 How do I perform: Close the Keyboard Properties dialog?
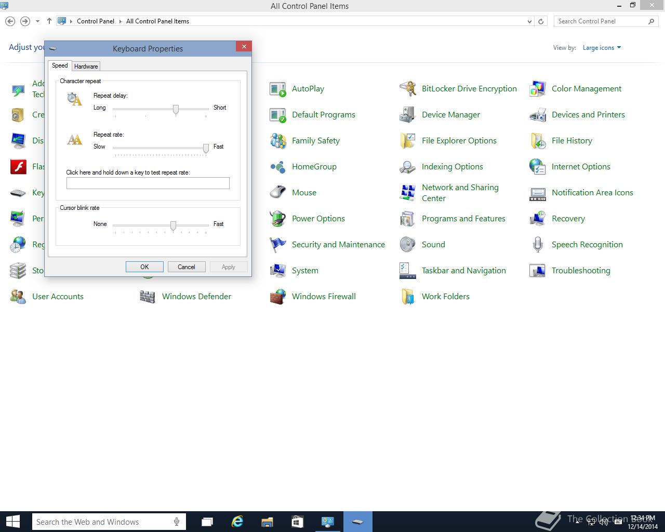[x=244, y=46]
